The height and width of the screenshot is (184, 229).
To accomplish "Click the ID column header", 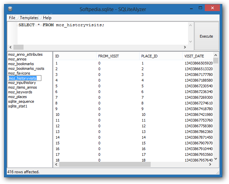I will click(75, 56).
